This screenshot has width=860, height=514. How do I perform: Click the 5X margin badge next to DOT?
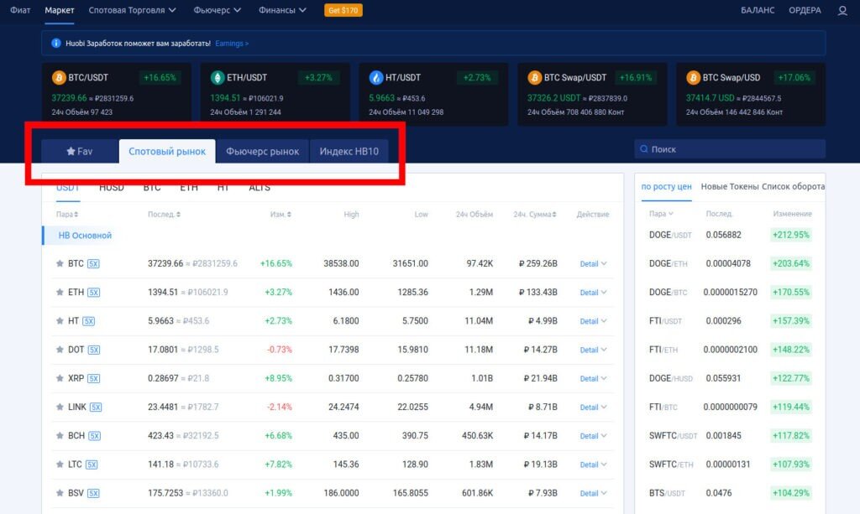click(94, 350)
